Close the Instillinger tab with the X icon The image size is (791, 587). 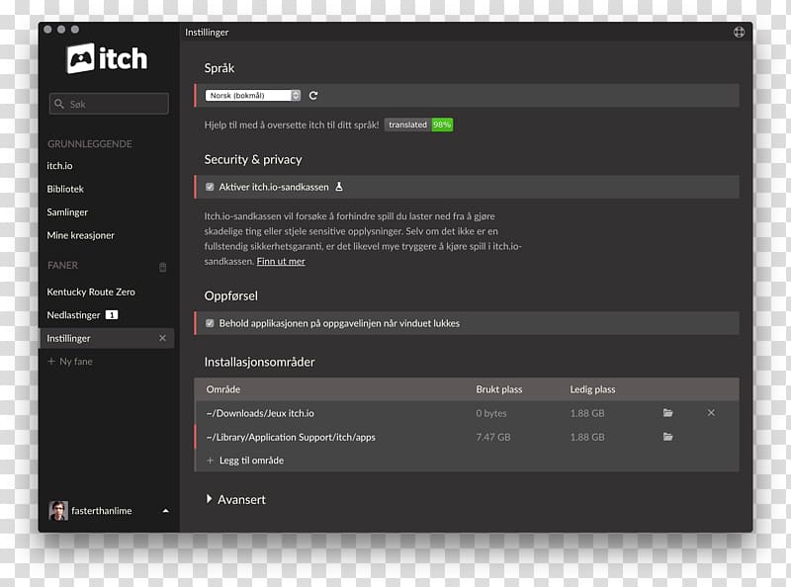[x=163, y=339]
